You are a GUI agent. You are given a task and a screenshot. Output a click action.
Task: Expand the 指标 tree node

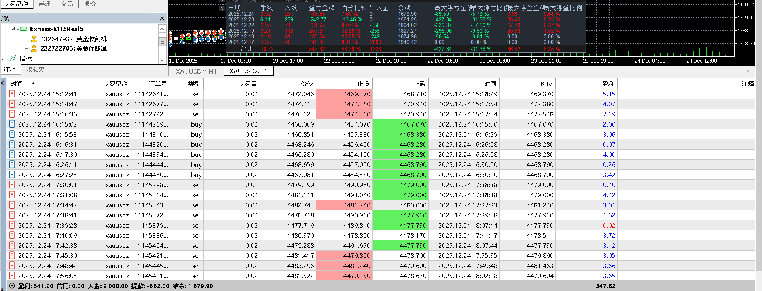[x=3, y=58]
